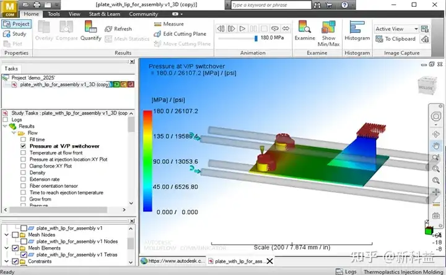Click the Refresh results button

tap(118, 28)
